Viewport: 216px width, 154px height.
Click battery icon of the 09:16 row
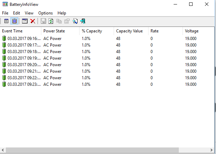[4, 38]
